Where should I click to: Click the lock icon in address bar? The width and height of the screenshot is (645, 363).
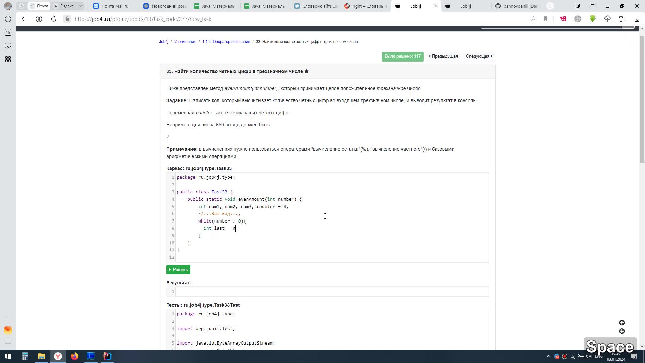pos(67,19)
